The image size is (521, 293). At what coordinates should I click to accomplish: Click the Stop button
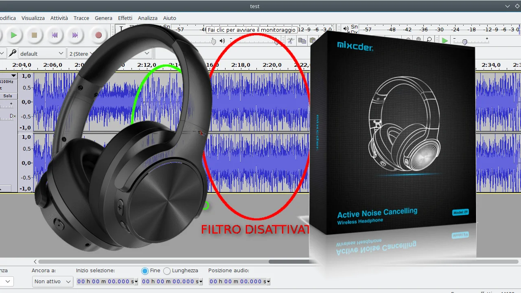35,35
